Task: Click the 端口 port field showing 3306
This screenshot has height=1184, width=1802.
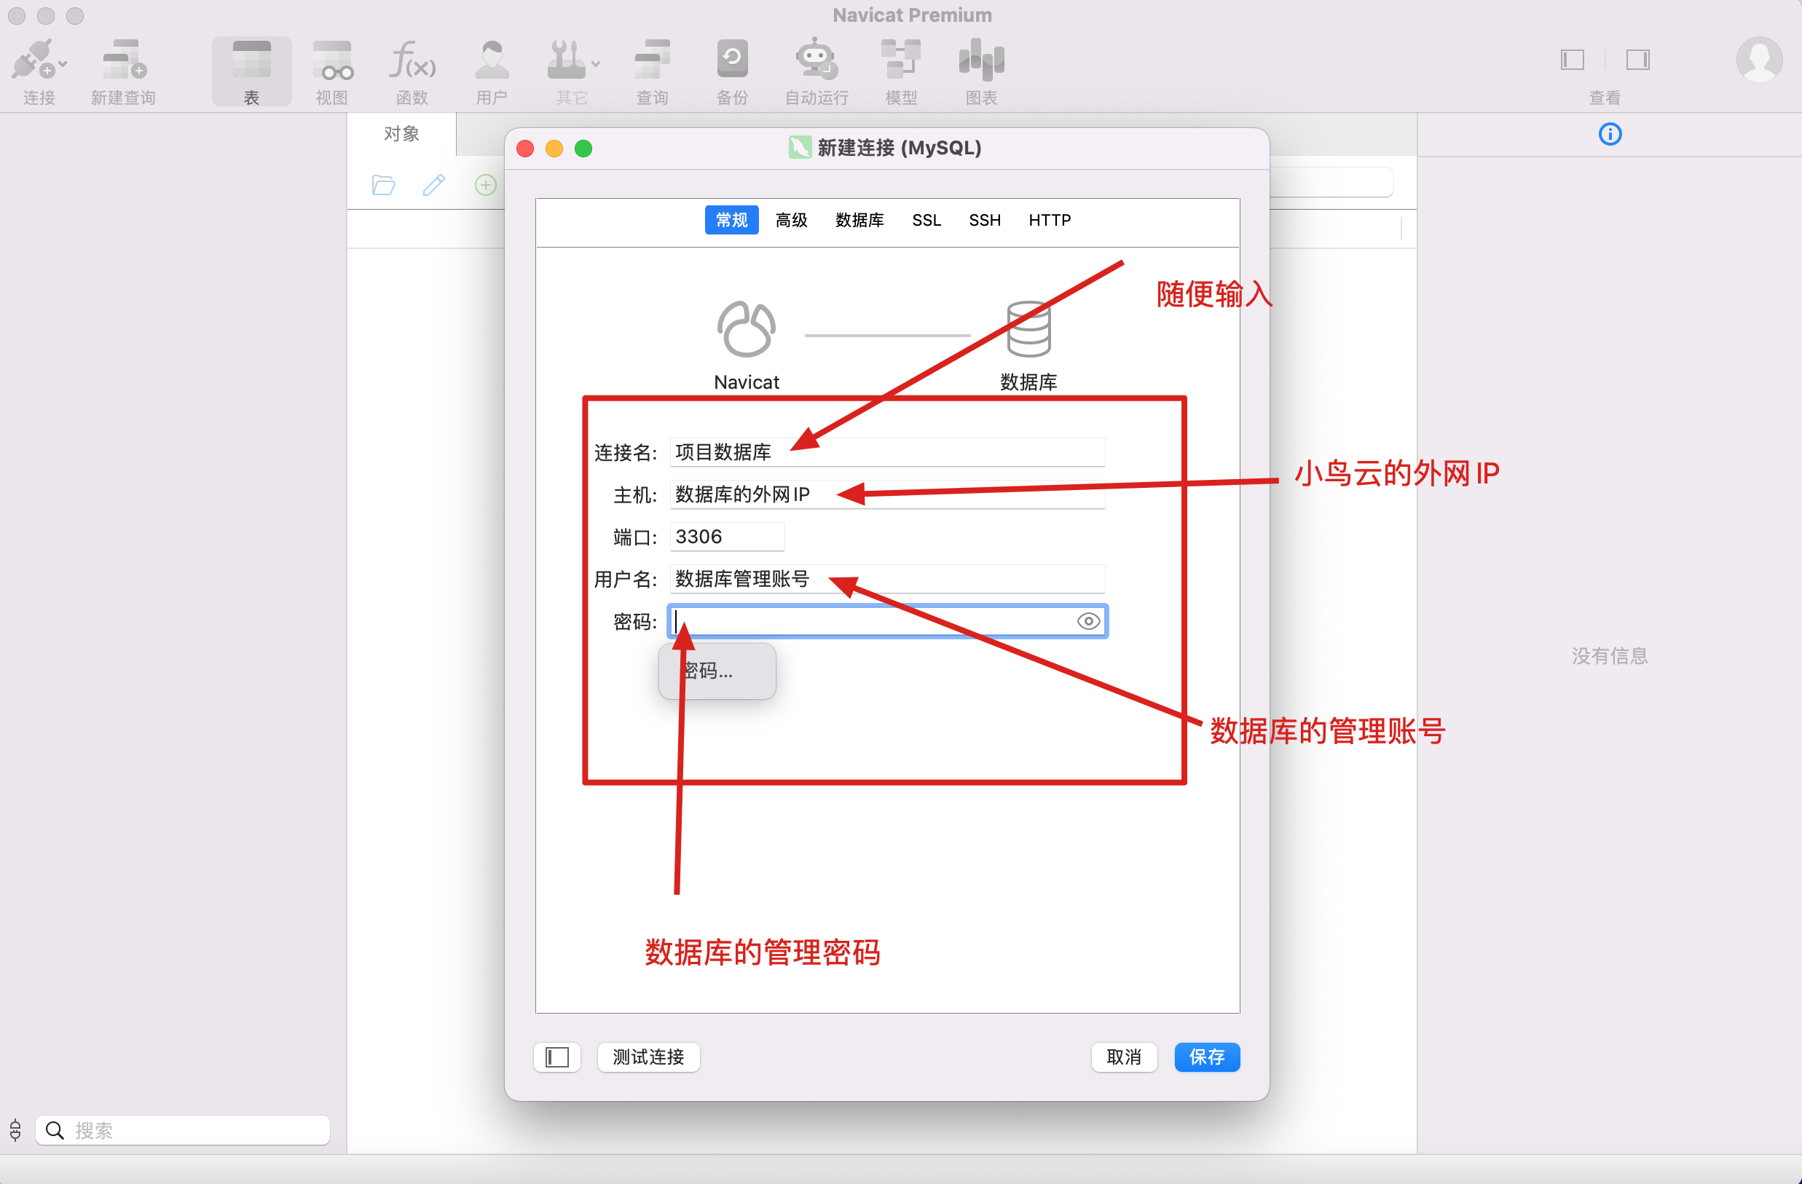Action: 727,537
